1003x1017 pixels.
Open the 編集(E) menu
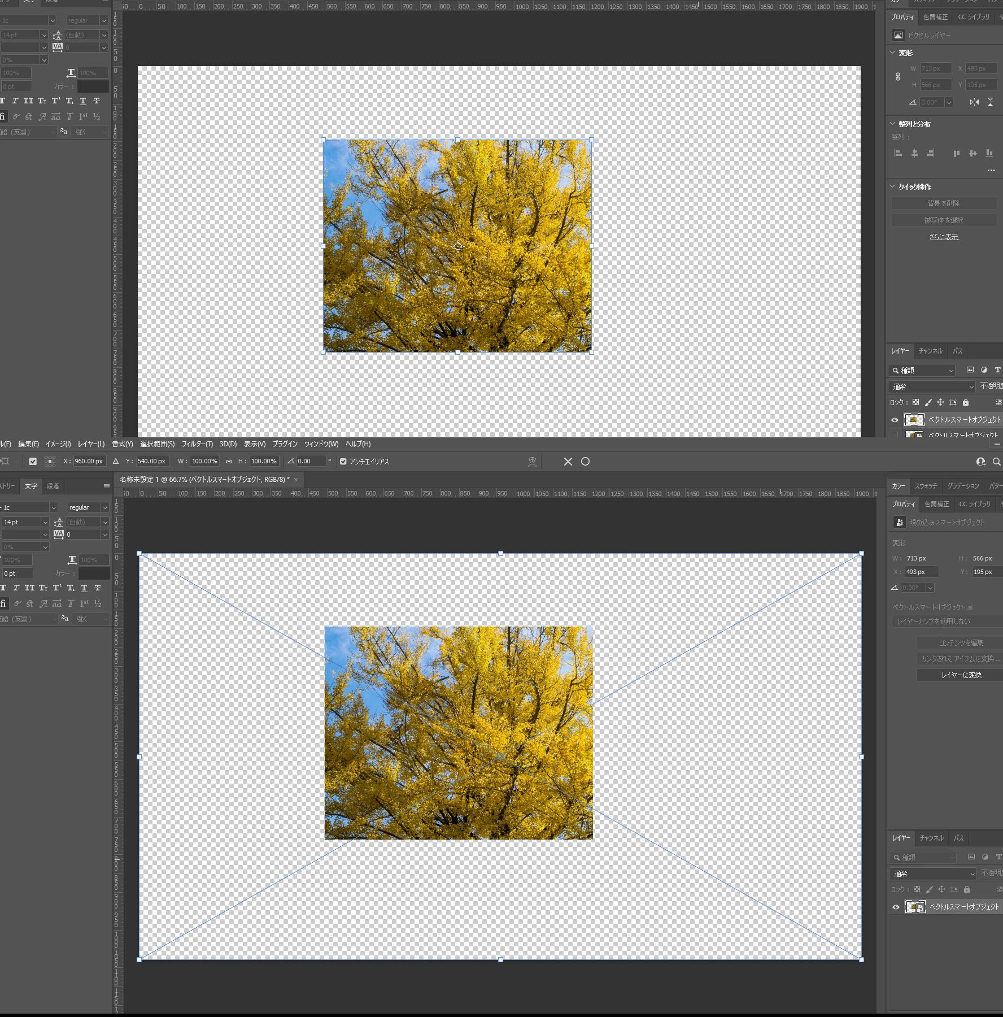[x=28, y=444]
